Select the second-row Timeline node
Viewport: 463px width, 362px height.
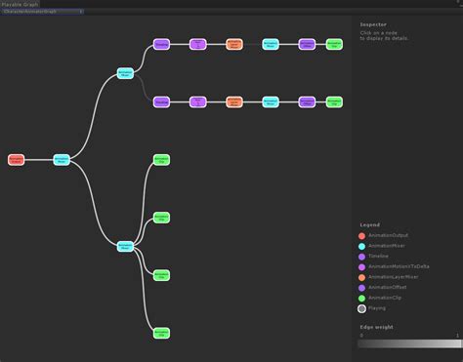point(161,102)
